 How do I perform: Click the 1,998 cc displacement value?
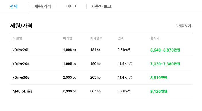69,50
